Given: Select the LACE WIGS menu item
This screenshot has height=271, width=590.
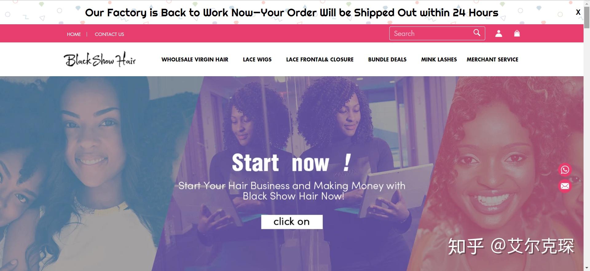Looking at the screenshot, I should pos(257,59).
